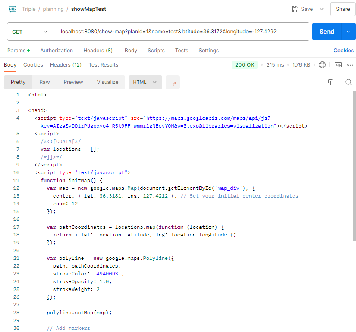Copy the response body icon
This screenshot has height=332, width=356.
331,82
